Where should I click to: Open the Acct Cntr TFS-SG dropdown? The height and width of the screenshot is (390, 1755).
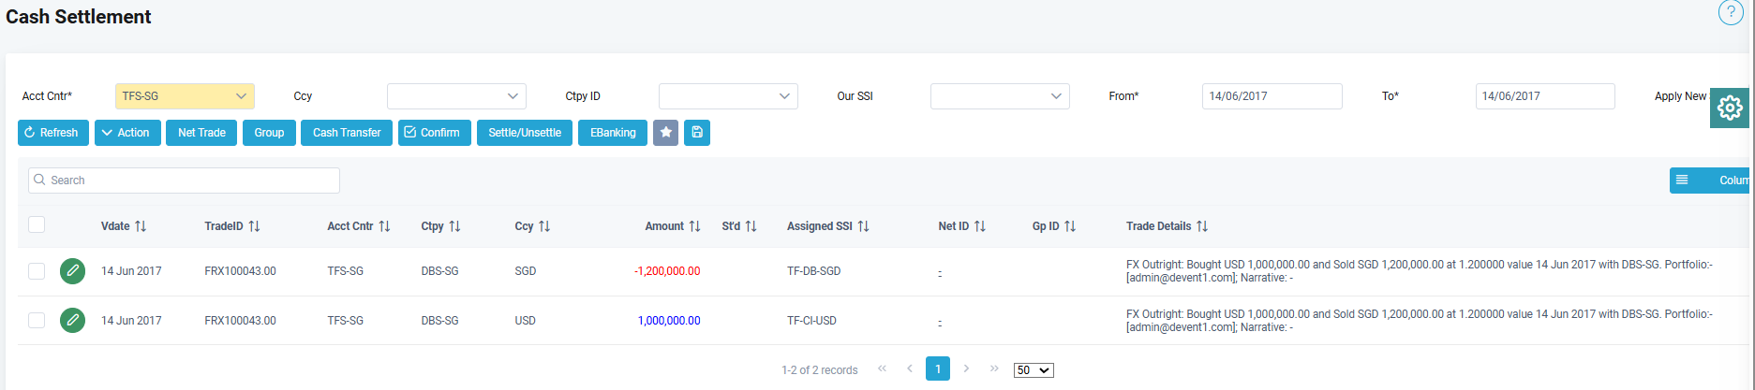[185, 96]
